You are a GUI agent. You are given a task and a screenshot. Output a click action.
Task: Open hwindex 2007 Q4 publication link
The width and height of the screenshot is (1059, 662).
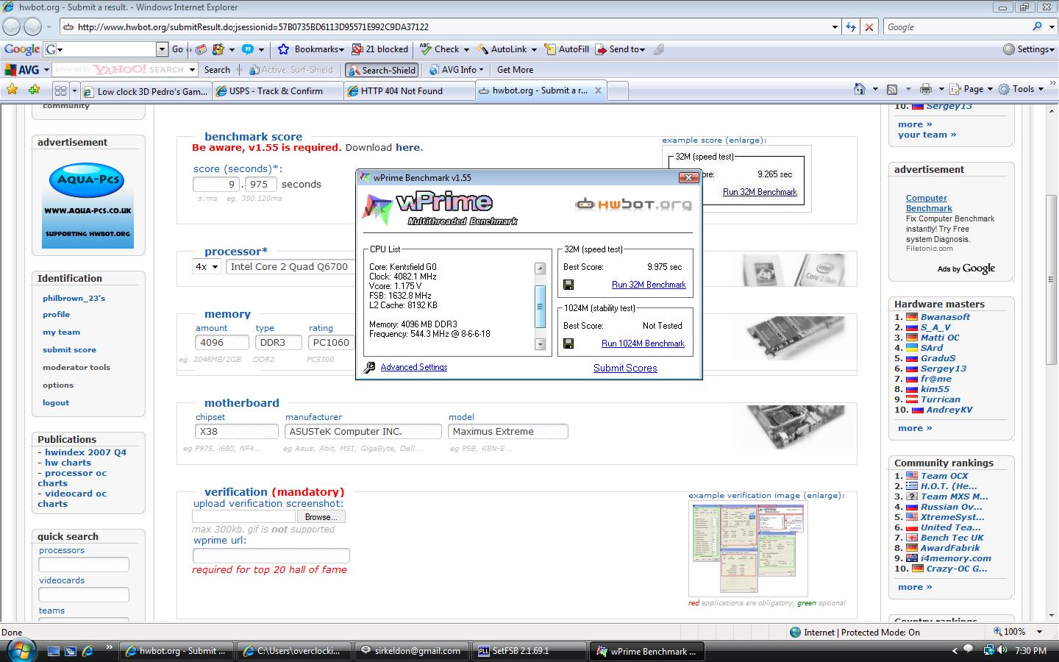click(x=85, y=452)
